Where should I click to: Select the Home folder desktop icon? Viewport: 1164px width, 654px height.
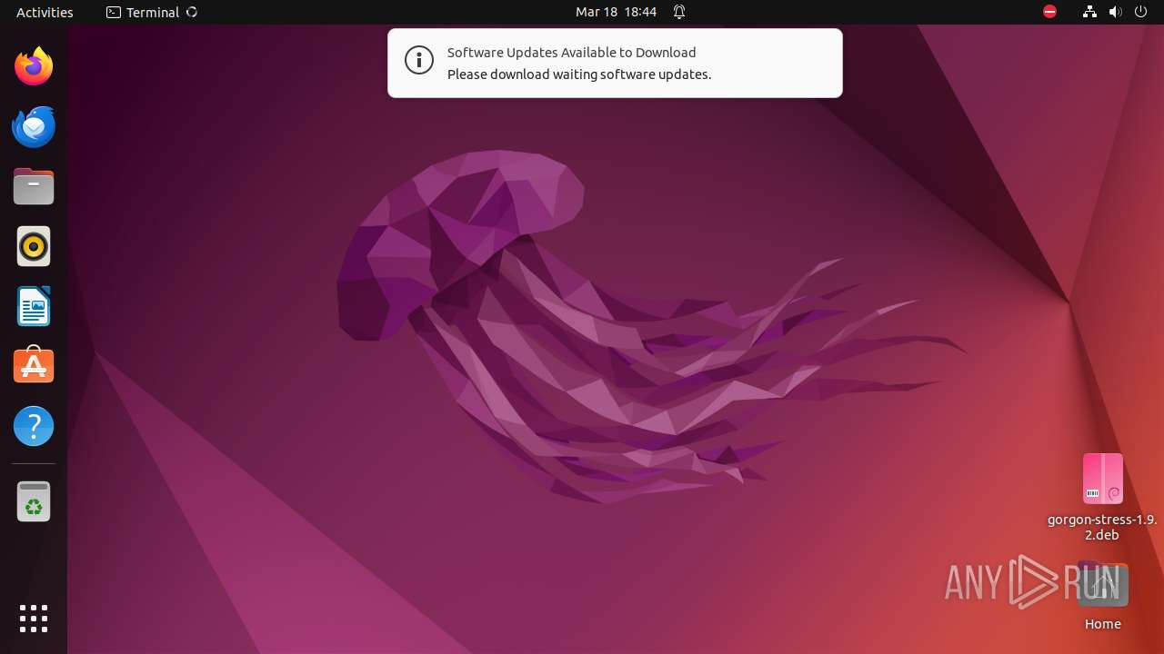tap(1102, 597)
